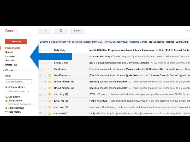
Task: Check the Katy Kelly email checkbox
Action: click(40, 50)
